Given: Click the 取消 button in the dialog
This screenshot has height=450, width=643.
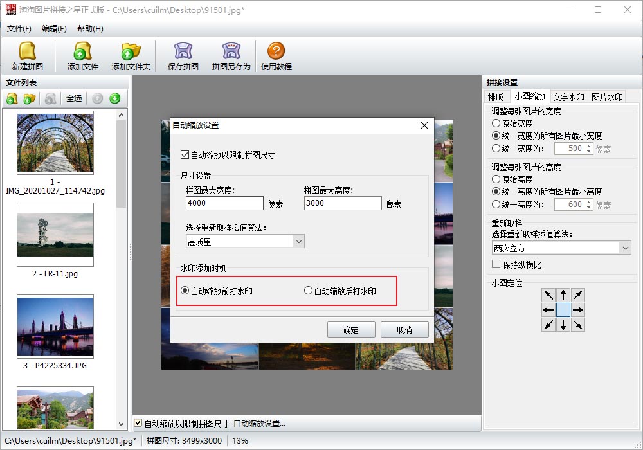Looking at the screenshot, I should (x=404, y=330).
